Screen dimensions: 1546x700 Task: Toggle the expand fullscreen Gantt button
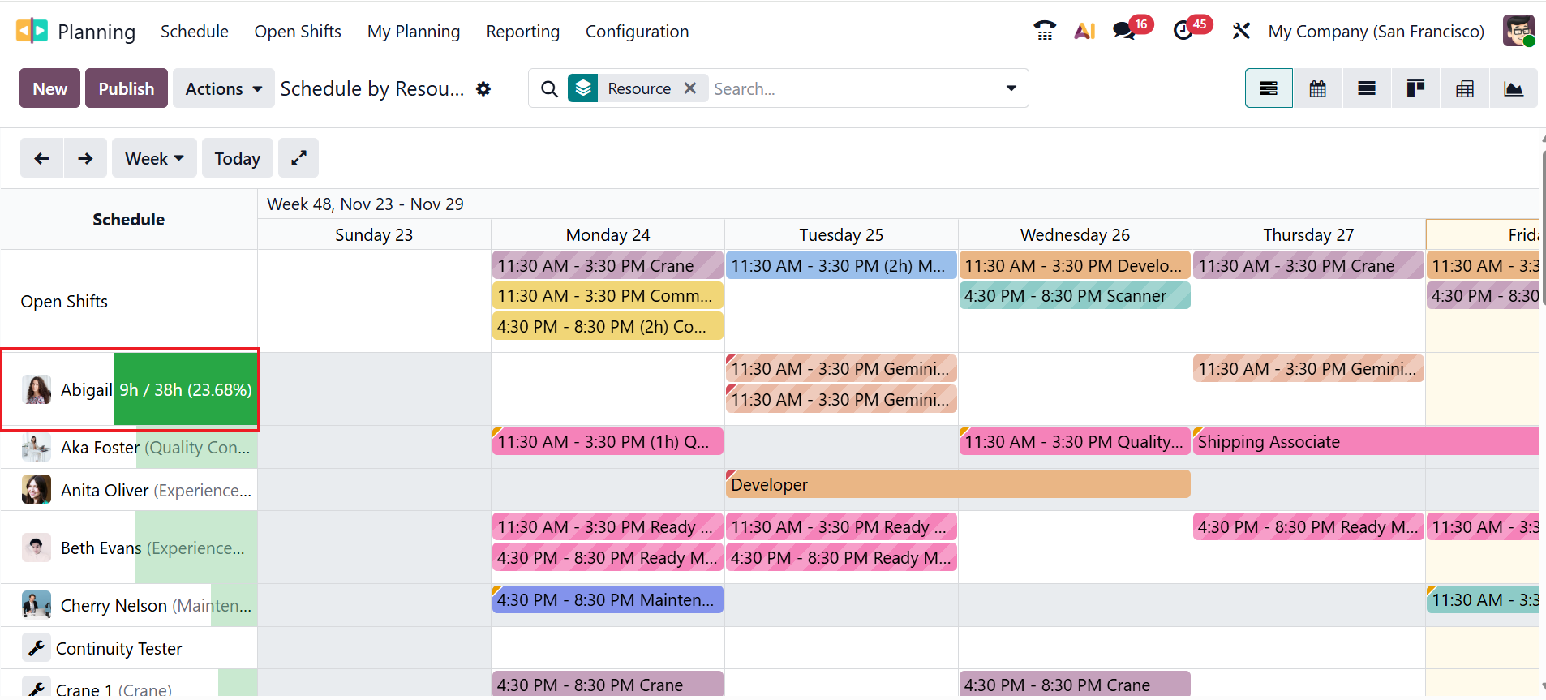pos(298,158)
